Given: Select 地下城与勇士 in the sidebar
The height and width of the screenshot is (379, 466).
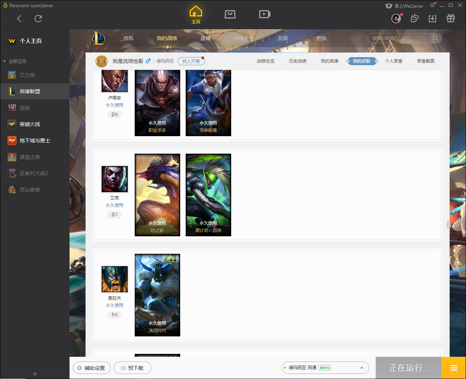Looking at the screenshot, I should [35, 141].
